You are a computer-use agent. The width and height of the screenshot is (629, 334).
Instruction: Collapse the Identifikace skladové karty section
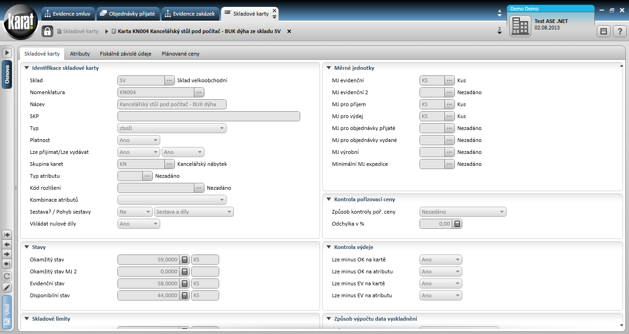coord(26,68)
